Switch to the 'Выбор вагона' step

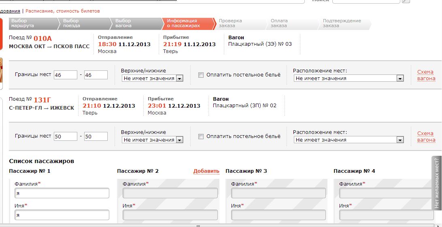(134, 23)
